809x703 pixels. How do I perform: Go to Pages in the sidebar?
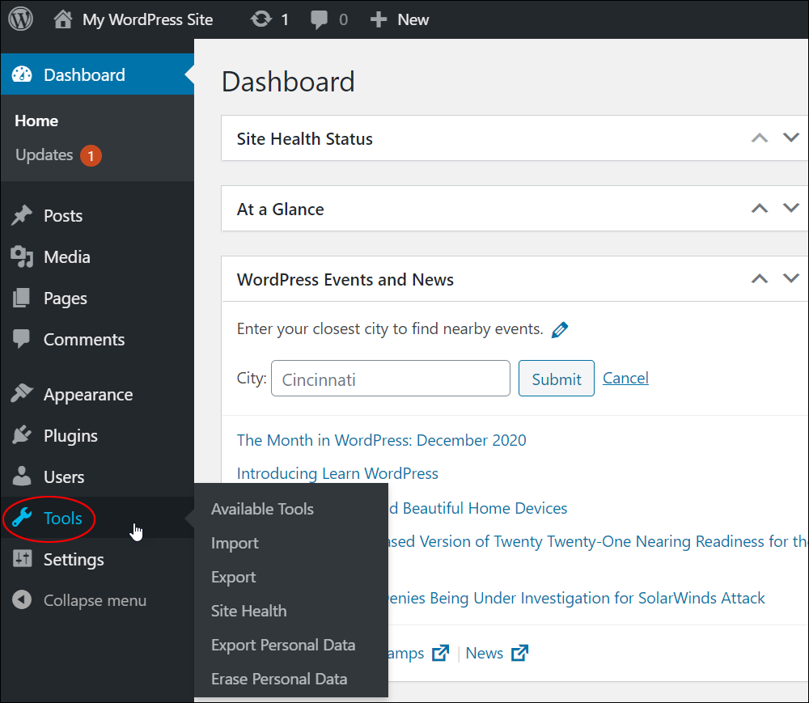coord(66,299)
